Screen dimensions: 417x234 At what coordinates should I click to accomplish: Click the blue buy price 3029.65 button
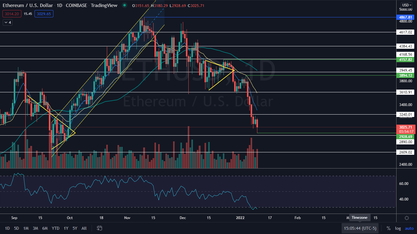pyautogui.click(x=43, y=14)
